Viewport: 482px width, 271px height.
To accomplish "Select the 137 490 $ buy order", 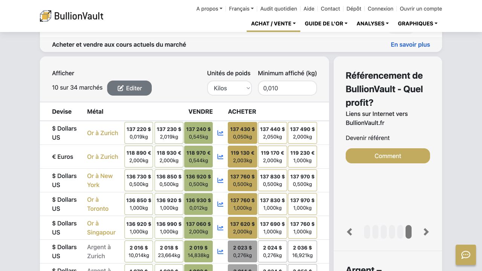I will click(x=302, y=133).
